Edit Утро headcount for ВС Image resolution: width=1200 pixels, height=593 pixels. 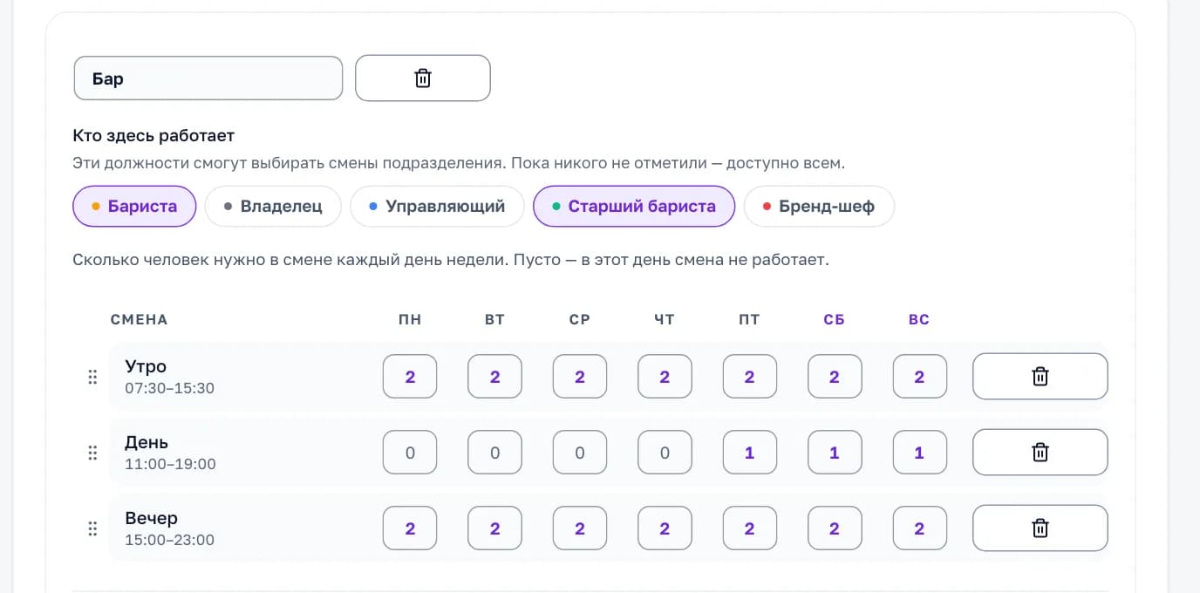pyautogui.click(x=920, y=377)
